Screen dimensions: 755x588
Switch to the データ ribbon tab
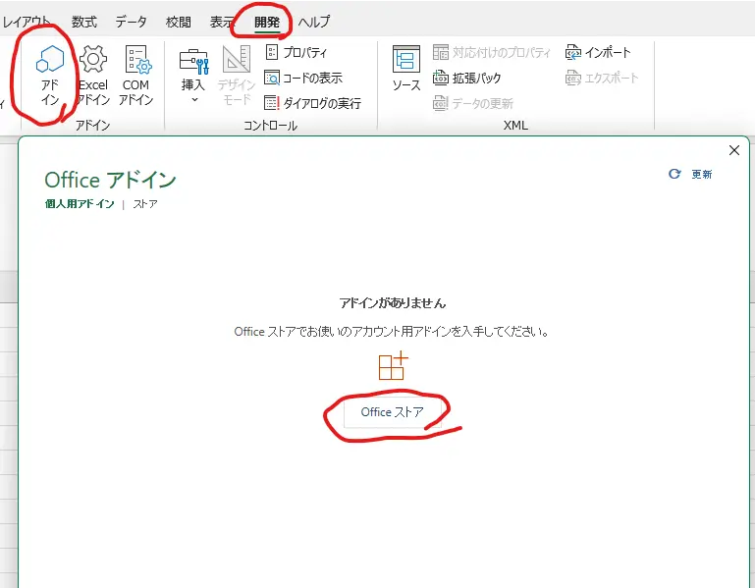pos(131,22)
